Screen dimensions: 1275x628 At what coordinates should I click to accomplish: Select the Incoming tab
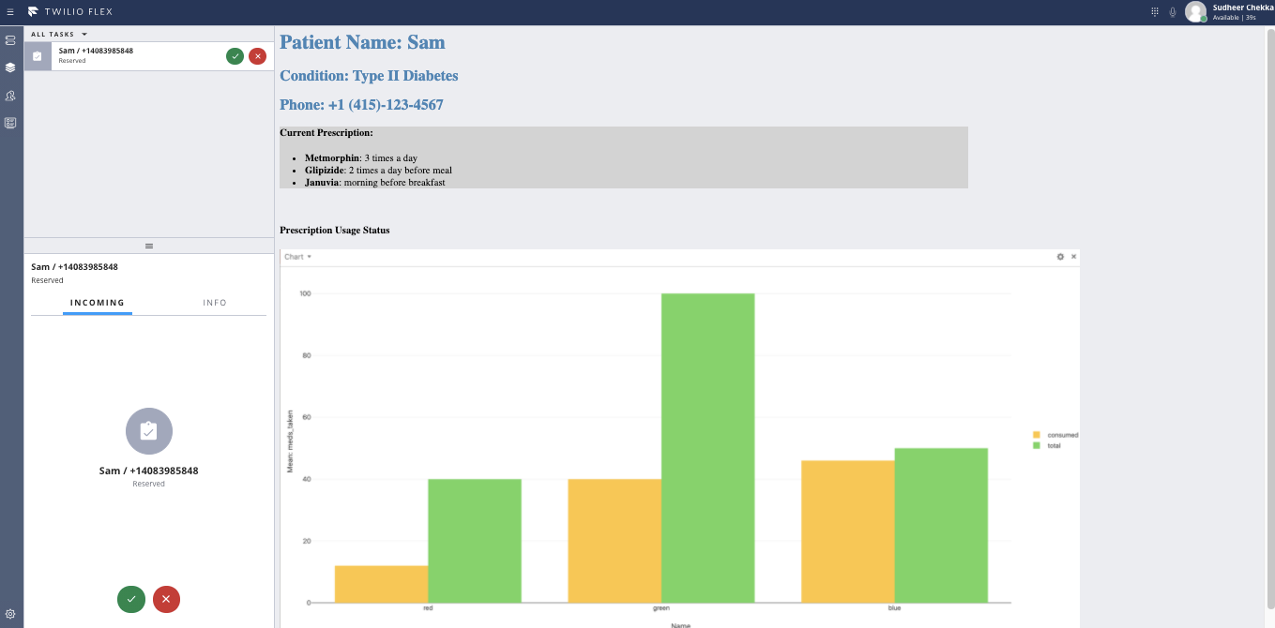point(98,303)
